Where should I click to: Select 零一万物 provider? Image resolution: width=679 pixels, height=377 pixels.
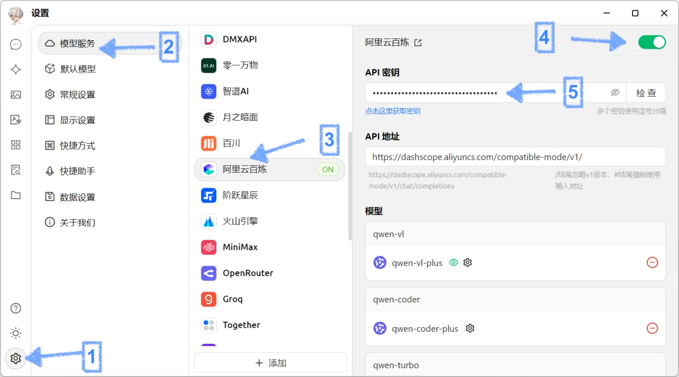coord(269,65)
